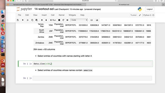
Task: Open the Kernel menu
Action: tap(62, 15)
